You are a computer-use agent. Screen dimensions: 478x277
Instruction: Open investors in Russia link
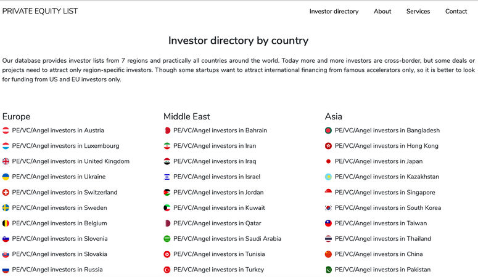tap(57, 270)
